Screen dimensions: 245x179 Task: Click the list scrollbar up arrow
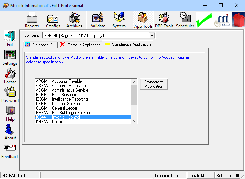point(134,82)
